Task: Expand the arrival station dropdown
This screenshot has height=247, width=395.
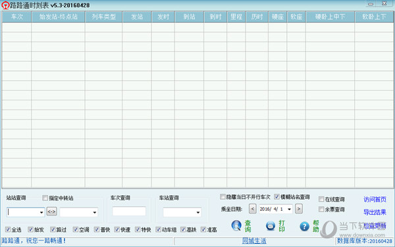Action: tap(94, 213)
